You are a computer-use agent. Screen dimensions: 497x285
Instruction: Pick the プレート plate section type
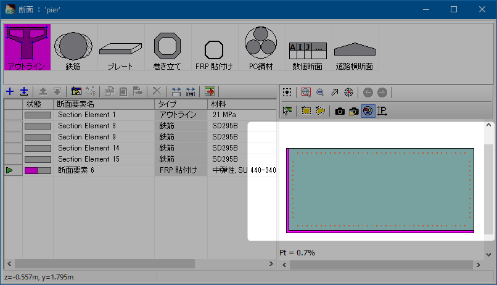[x=120, y=47]
